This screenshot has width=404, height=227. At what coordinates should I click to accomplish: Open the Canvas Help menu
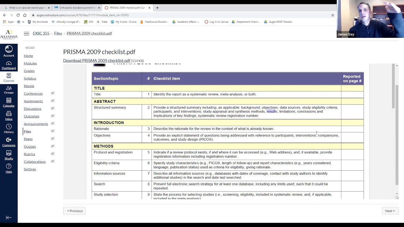click(9, 168)
